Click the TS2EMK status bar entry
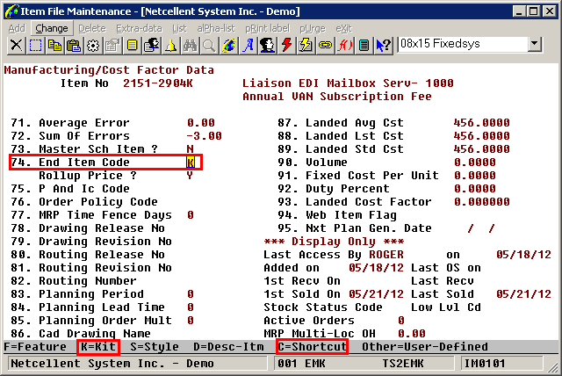The height and width of the screenshot is (376, 562). 403,364
